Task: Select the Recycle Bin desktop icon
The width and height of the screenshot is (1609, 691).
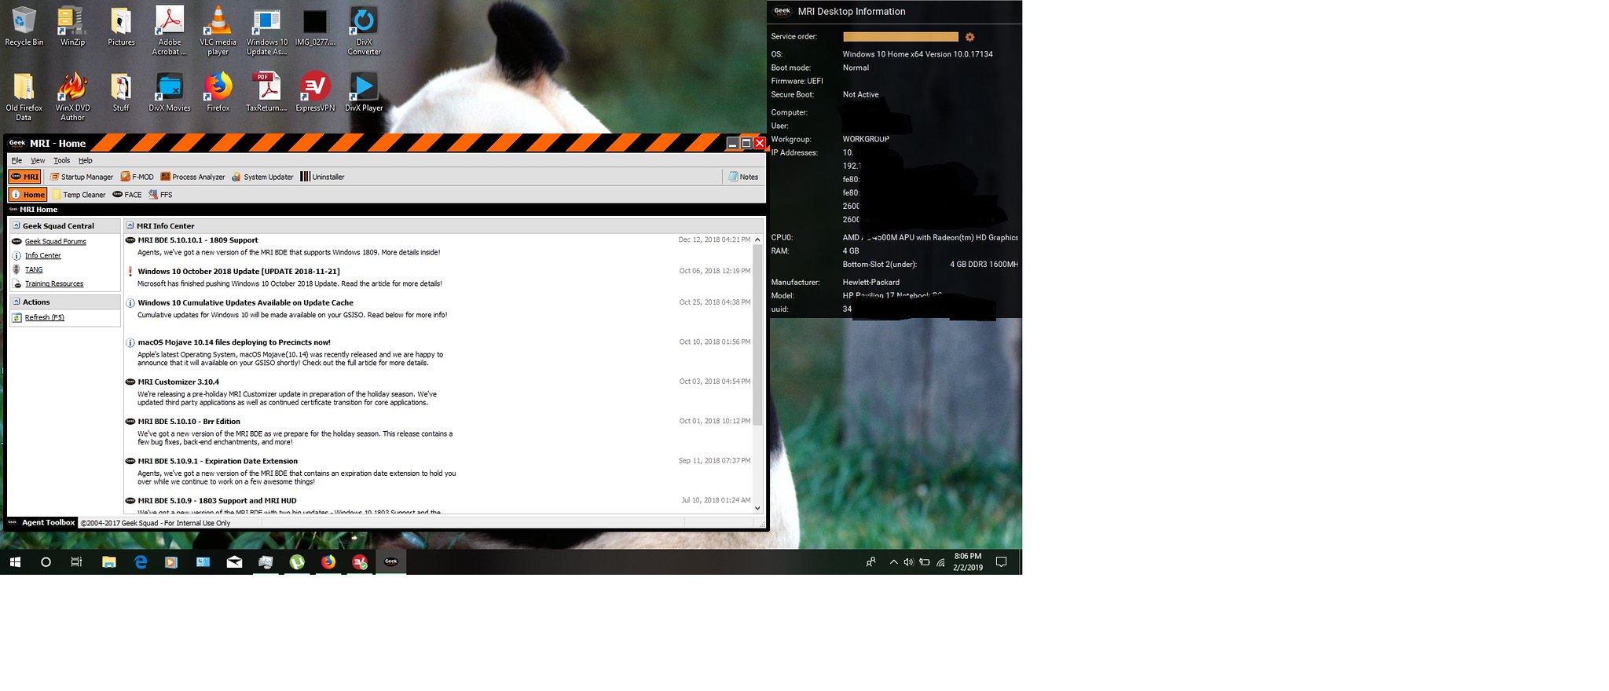Action: (24, 26)
